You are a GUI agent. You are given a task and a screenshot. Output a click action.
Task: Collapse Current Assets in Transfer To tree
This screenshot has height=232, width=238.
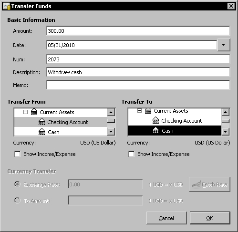[x=139, y=111]
